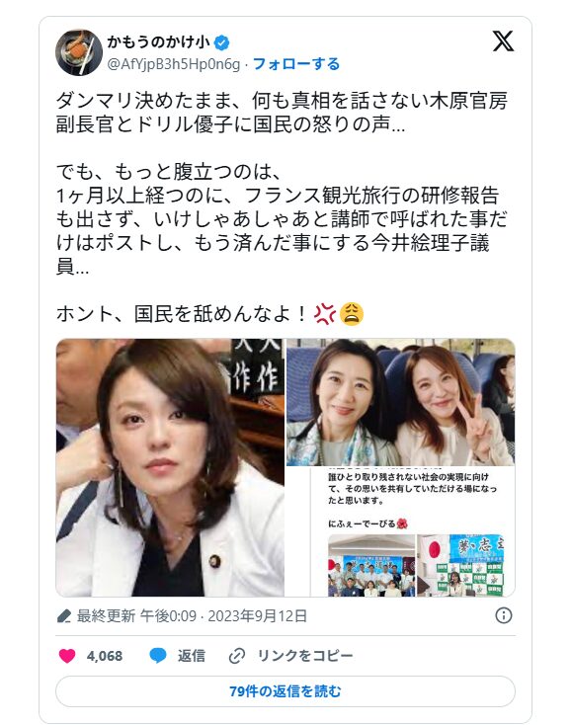571x725 pixels.
Task: Follow the account via フォローする
Action: click(x=296, y=64)
